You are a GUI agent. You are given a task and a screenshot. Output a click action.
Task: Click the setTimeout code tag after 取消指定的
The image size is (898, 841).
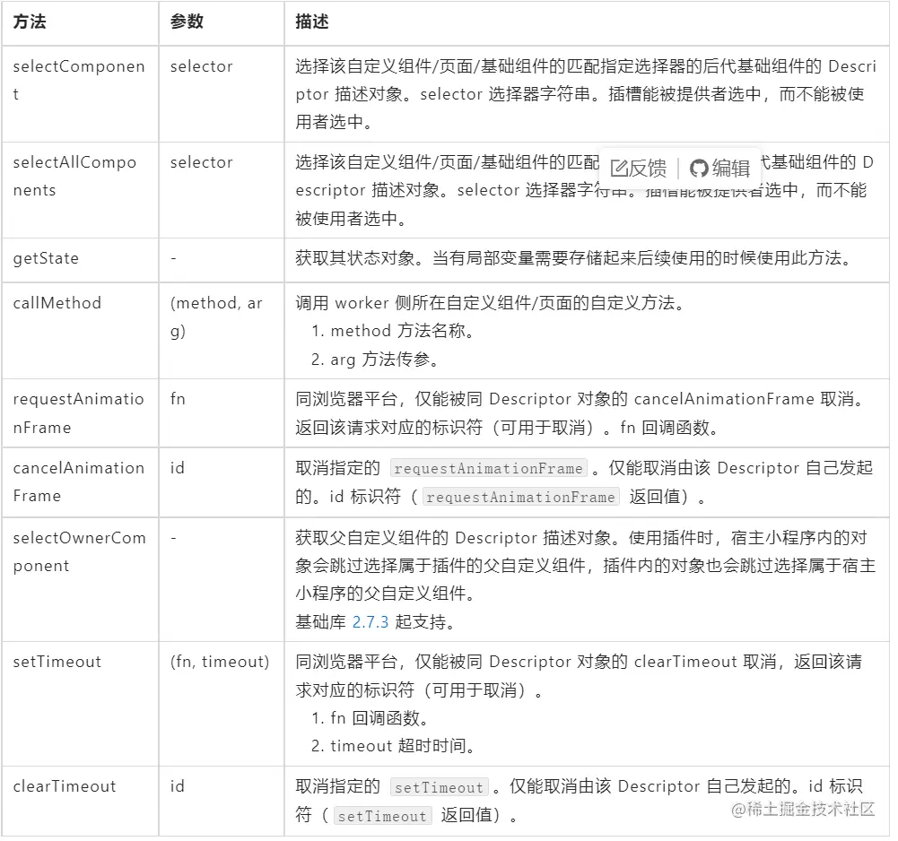[439, 788]
